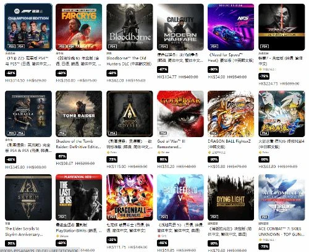Viewport: 309px width, 252px height.
Task: Open the 'Bloodborne The Old Hunters DLC' title link
Action: (x=129, y=61)
